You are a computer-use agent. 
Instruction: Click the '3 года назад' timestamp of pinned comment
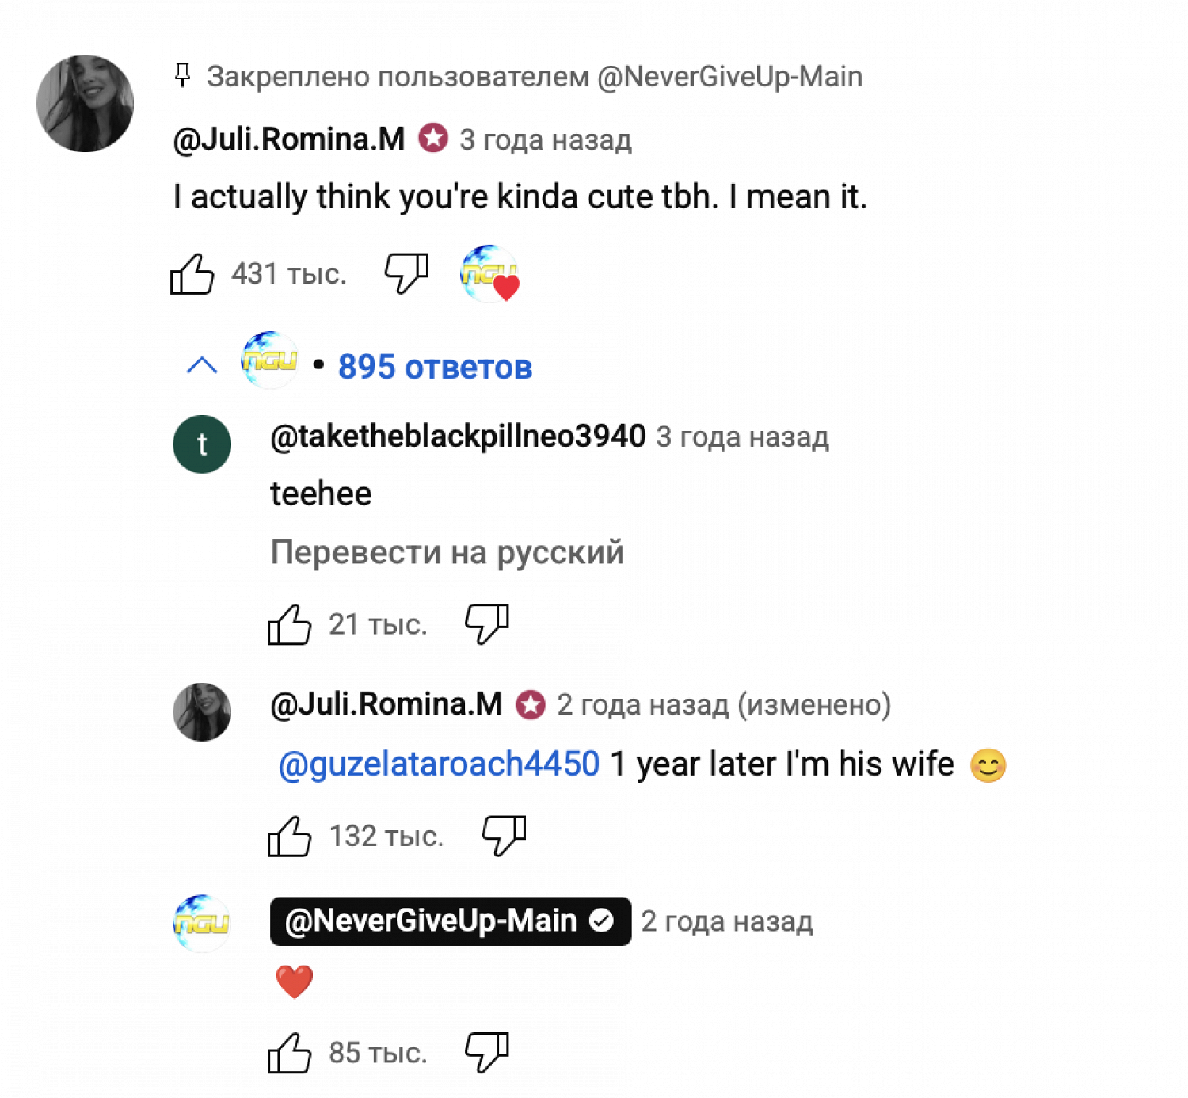click(546, 140)
